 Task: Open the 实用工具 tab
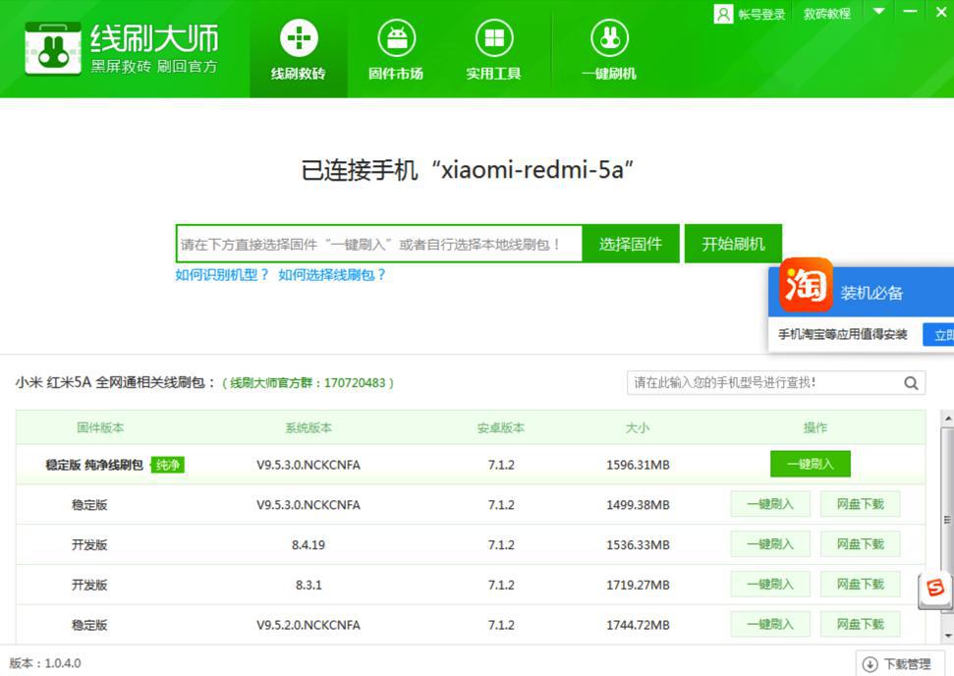point(493,50)
